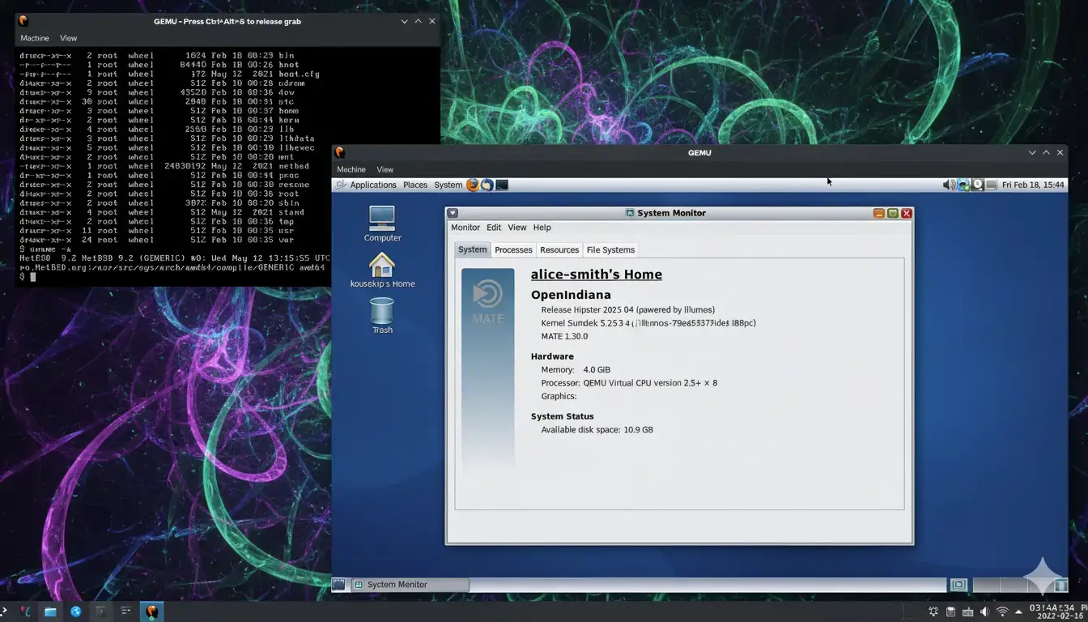Open the File Systems tab

[610, 249]
